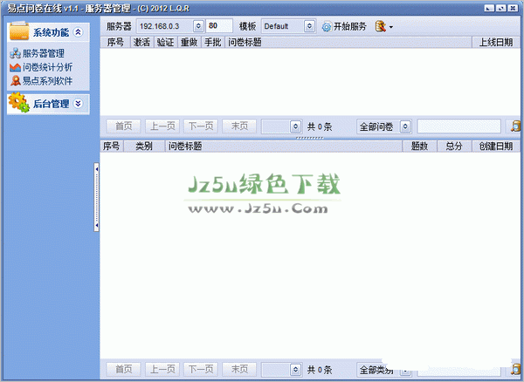Click lower list 问卷标题 column header

pos(283,147)
